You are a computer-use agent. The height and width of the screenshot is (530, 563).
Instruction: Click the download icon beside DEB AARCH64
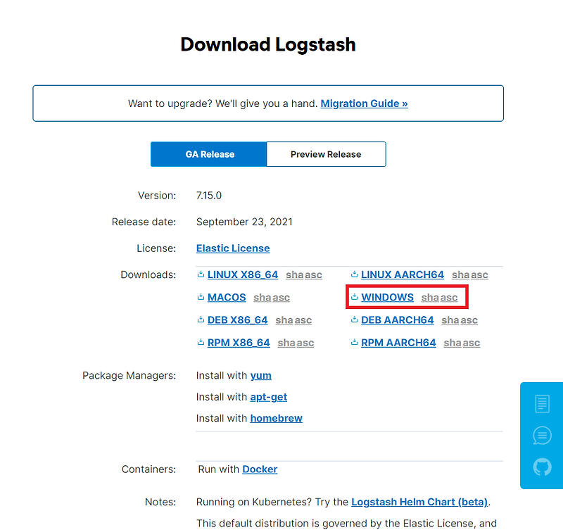[355, 320]
